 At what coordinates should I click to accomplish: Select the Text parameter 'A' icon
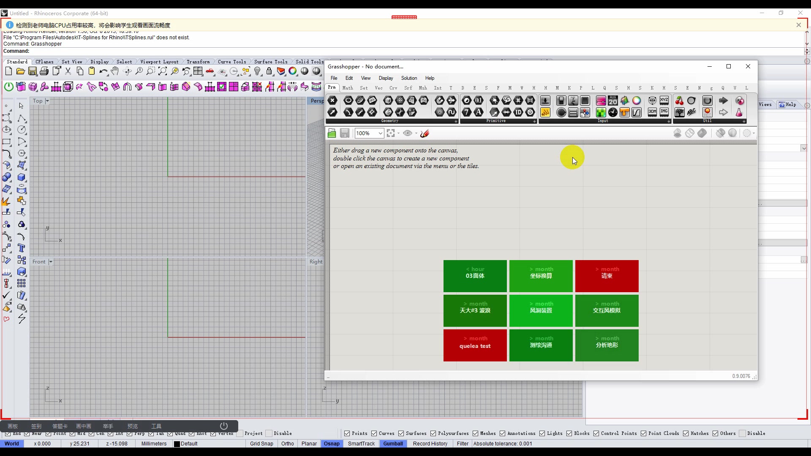(x=479, y=112)
